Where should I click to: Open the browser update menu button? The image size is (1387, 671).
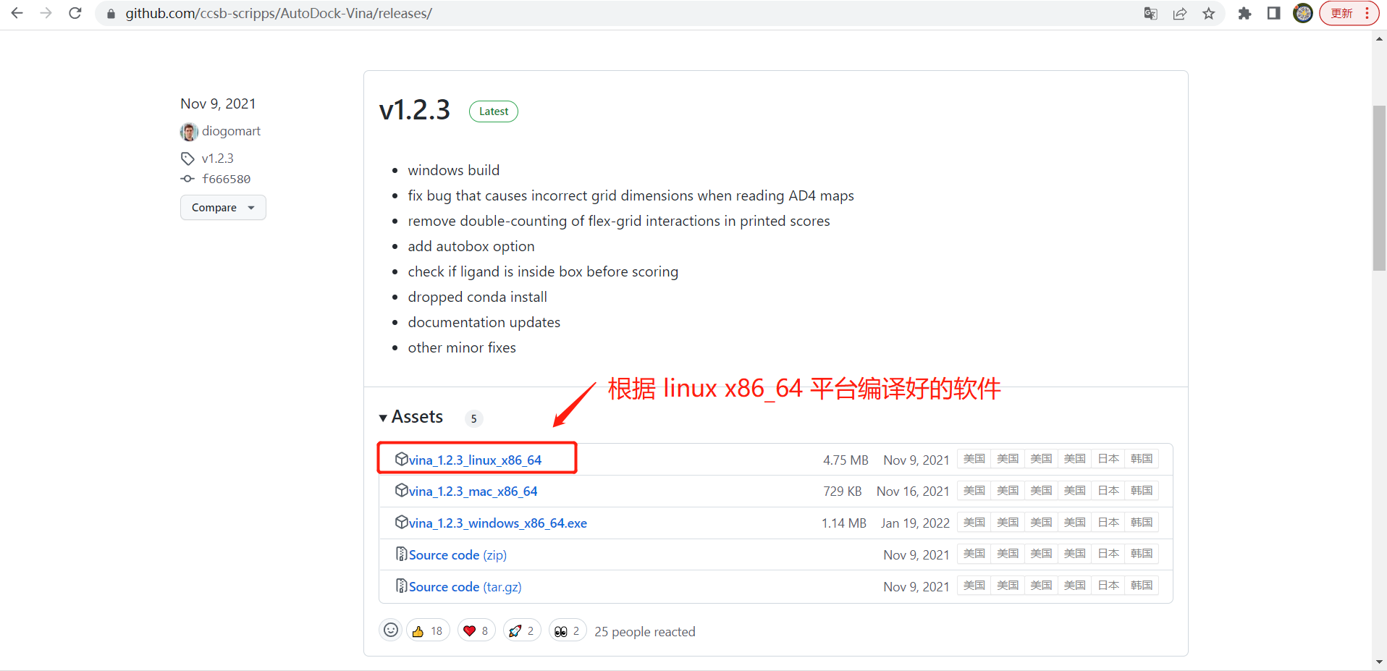[x=1349, y=13]
